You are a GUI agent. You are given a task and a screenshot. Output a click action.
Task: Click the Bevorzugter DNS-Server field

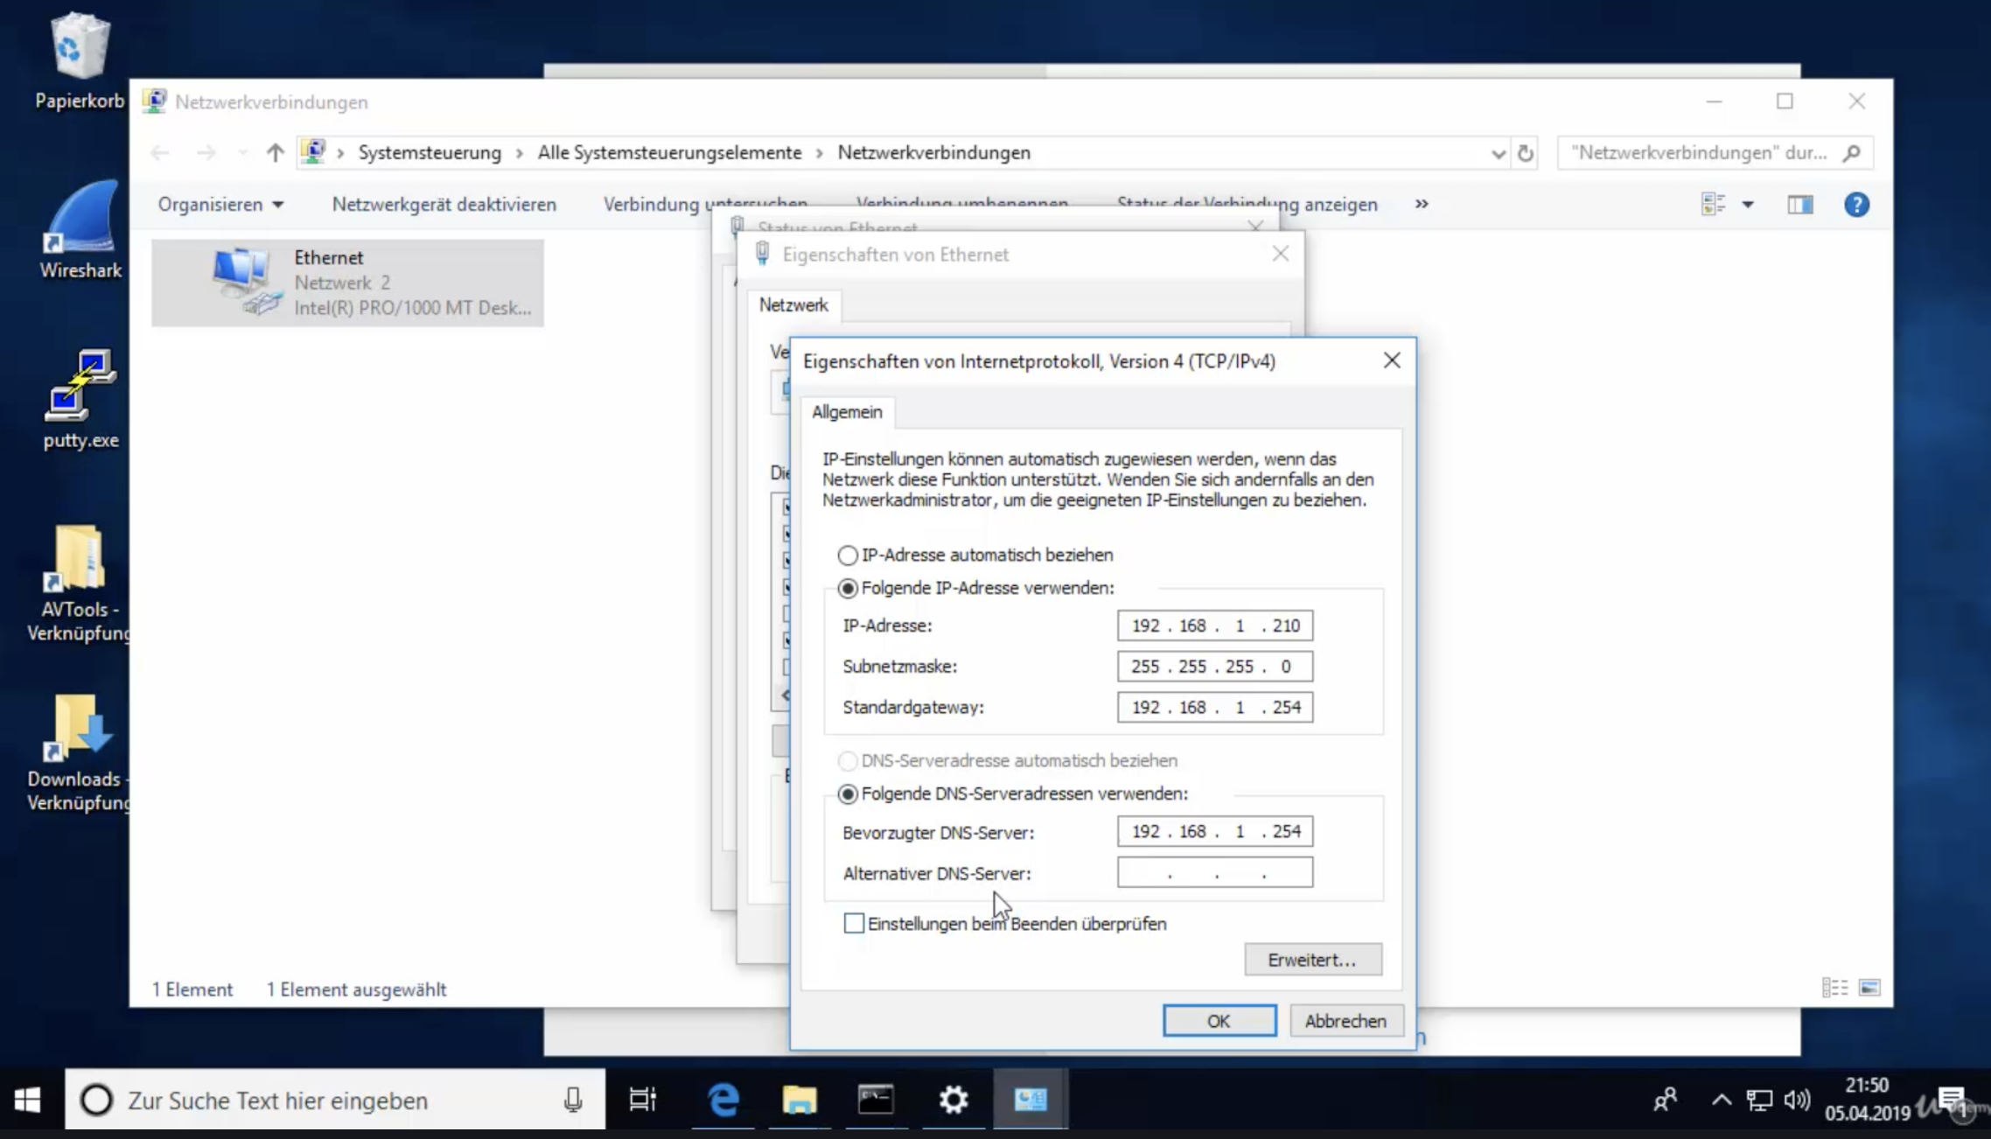(1214, 831)
